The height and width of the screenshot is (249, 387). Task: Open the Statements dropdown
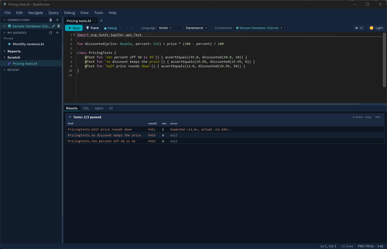tap(197, 28)
